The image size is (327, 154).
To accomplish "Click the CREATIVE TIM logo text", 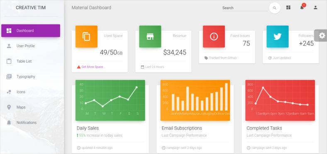I will point(31,8).
